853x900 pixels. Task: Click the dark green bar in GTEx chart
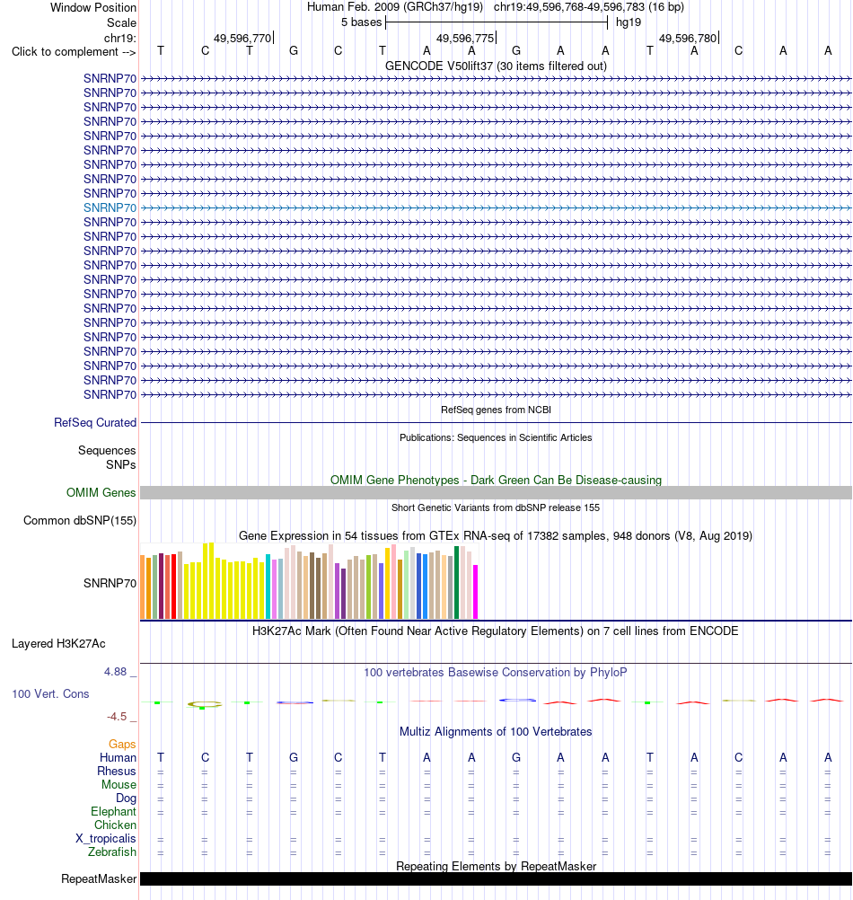click(x=457, y=583)
